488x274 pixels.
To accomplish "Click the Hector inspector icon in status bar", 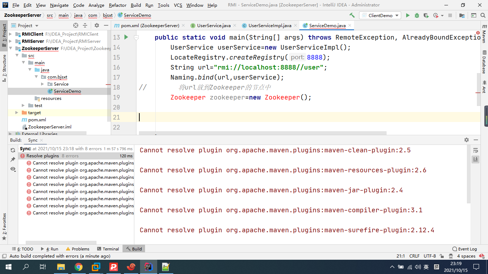I will (x=450, y=256).
